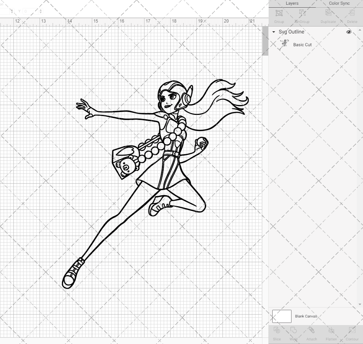Click the UnGroup icon
The height and width of the screenshot is (344, 363).
coord(302,13)
